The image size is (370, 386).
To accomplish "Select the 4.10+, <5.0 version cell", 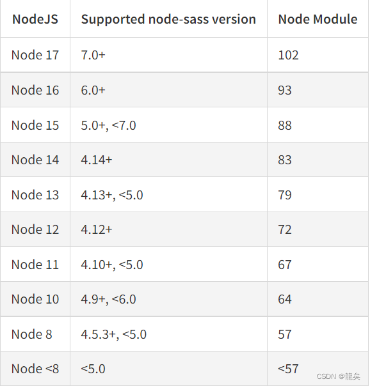I will (112, 265).
